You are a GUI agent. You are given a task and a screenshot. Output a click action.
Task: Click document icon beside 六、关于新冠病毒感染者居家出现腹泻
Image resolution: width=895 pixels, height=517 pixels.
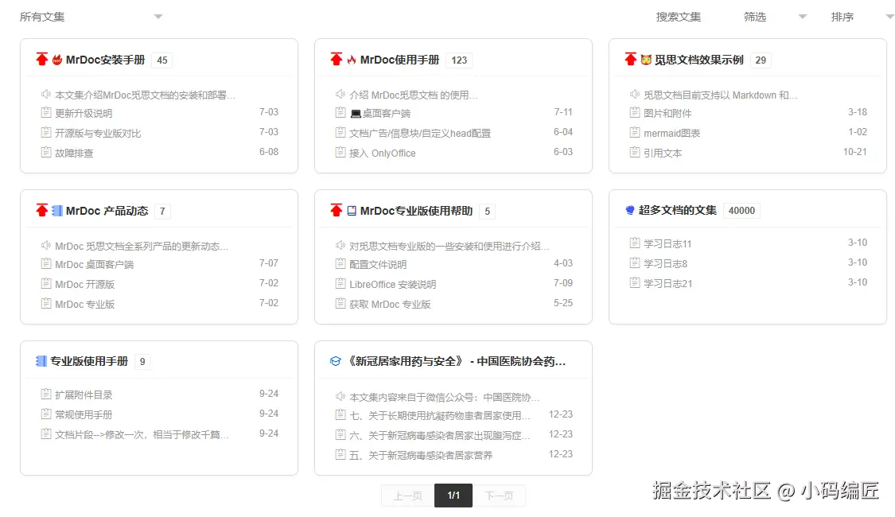340,435
